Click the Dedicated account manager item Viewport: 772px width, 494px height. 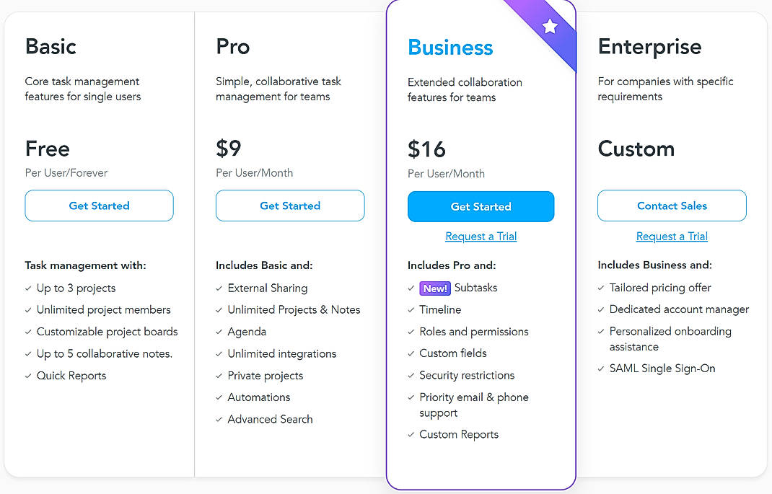pyautogui.click(x=679, y=309)
